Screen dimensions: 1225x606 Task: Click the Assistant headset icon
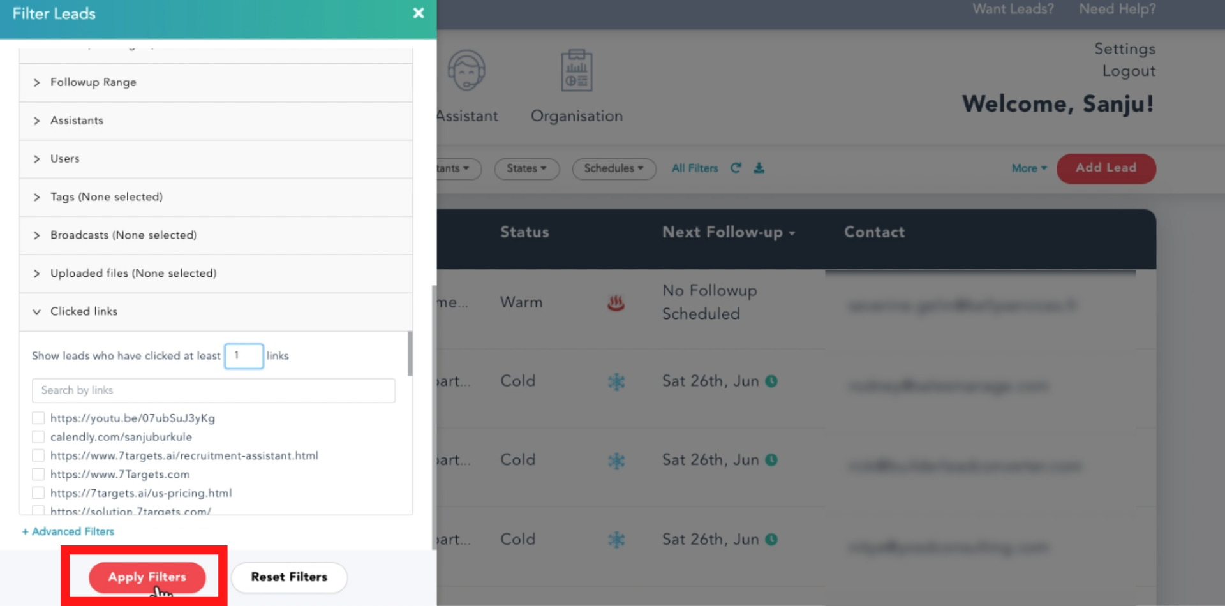click(x=466, y=71)
